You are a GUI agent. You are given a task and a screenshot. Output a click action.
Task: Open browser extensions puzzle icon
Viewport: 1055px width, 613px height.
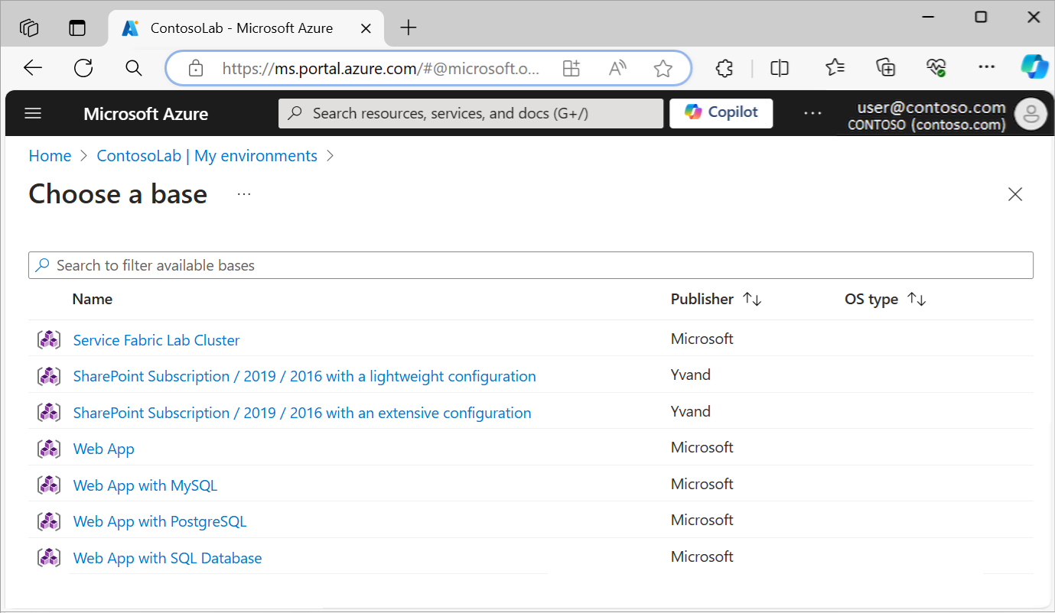coord(724,68)
